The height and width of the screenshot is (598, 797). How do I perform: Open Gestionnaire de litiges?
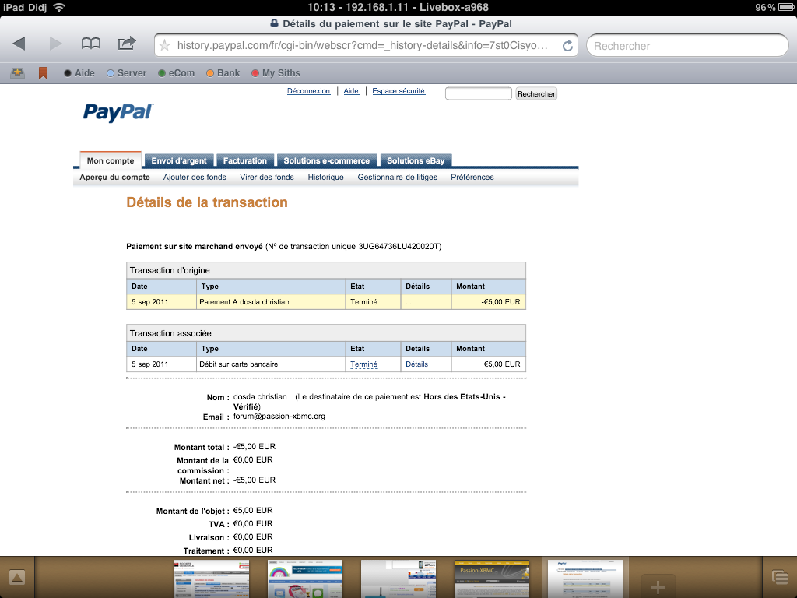(398, 178)
